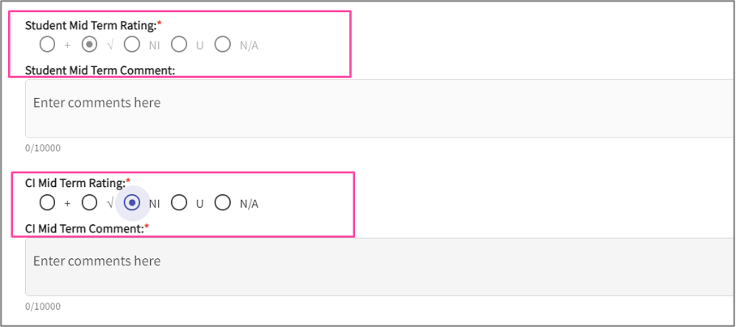Select the checkmark radio for Student Mid Term Rating
This screenshot has width=736, height=327.
click(x=91, y=45)
